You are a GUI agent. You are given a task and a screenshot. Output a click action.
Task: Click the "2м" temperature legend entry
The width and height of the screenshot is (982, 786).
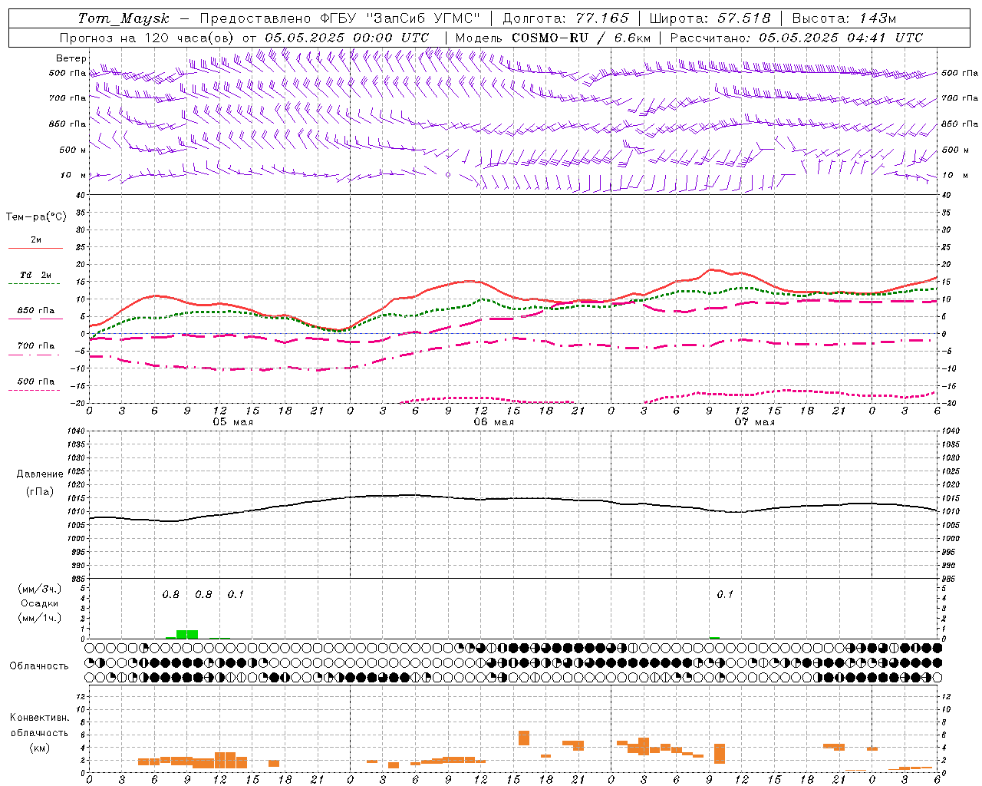click(36, 240)
